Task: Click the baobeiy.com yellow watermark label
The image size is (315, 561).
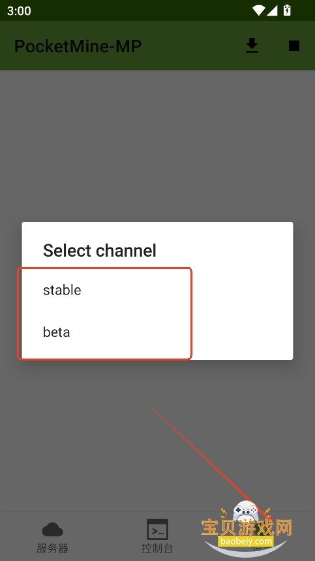Action: [x=247, y=541]
